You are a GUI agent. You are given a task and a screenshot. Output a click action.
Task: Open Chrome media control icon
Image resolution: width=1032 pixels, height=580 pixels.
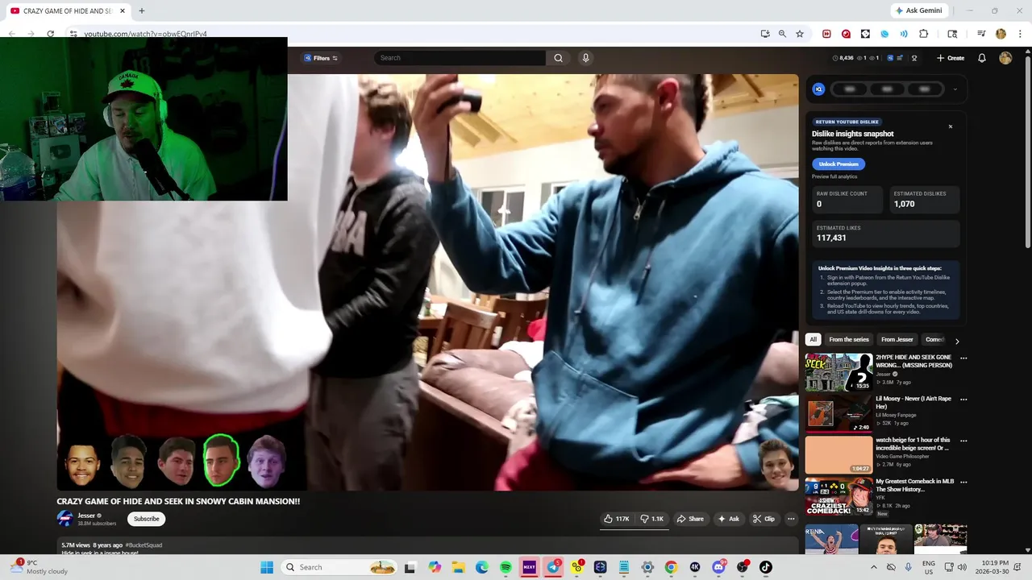(981, 34)
